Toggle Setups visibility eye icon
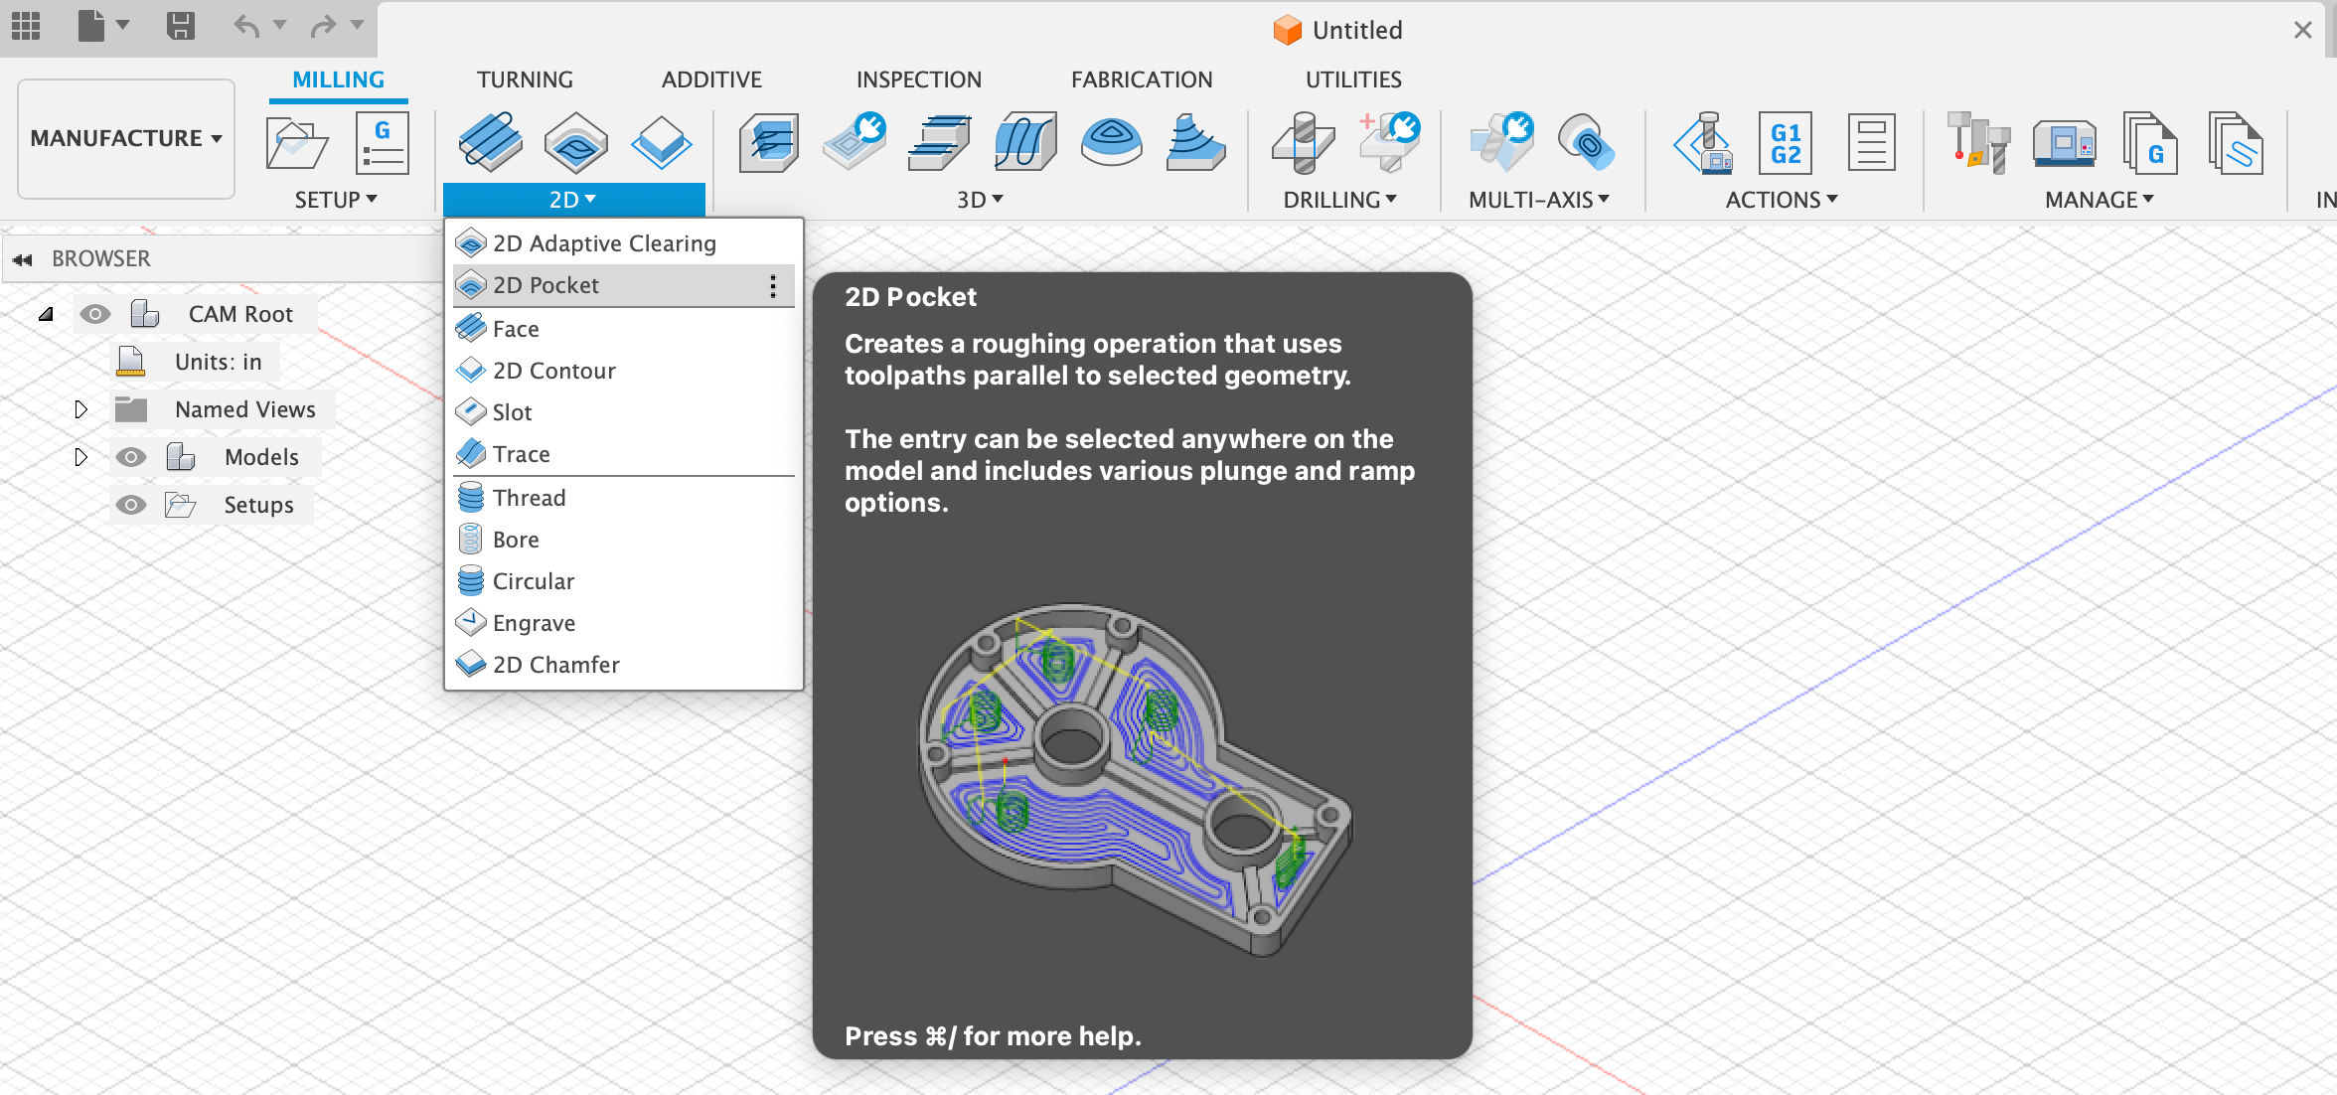 click(x=131, y=505)
